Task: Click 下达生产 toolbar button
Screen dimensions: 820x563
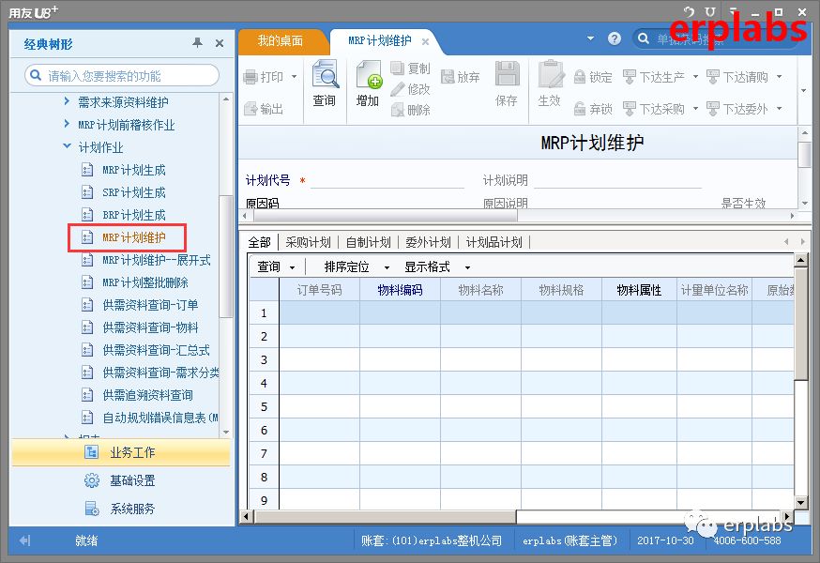Action: (x=654, y=77)
